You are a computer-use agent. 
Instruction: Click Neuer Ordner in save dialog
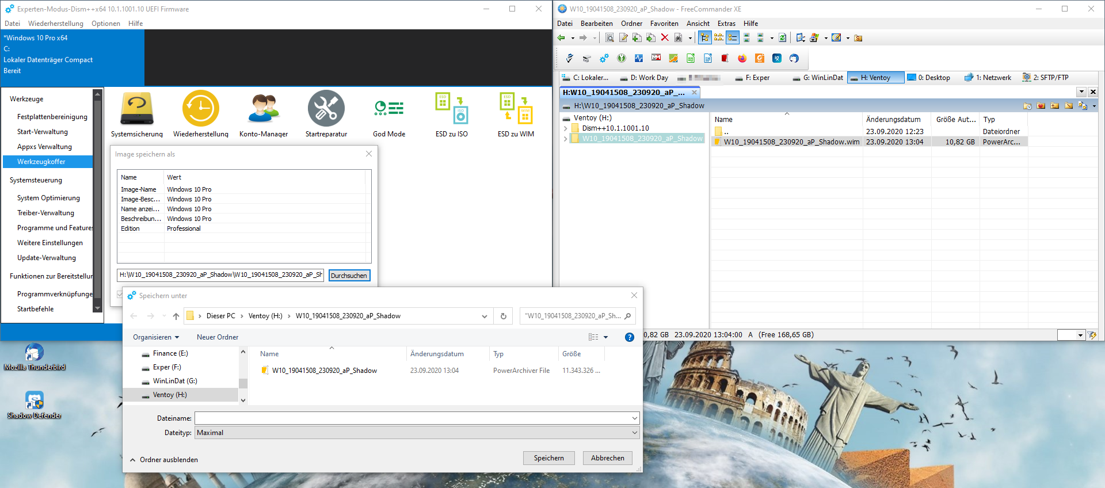pos(218,337)
